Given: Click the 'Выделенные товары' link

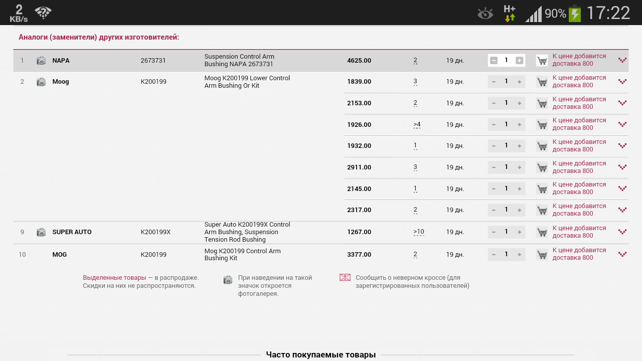Looking at the screenshot, I should click(114, 278).
